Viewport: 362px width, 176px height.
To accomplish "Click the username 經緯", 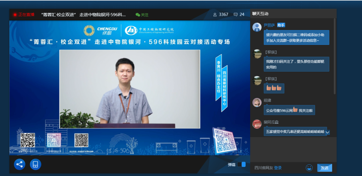I will point(267,100).
